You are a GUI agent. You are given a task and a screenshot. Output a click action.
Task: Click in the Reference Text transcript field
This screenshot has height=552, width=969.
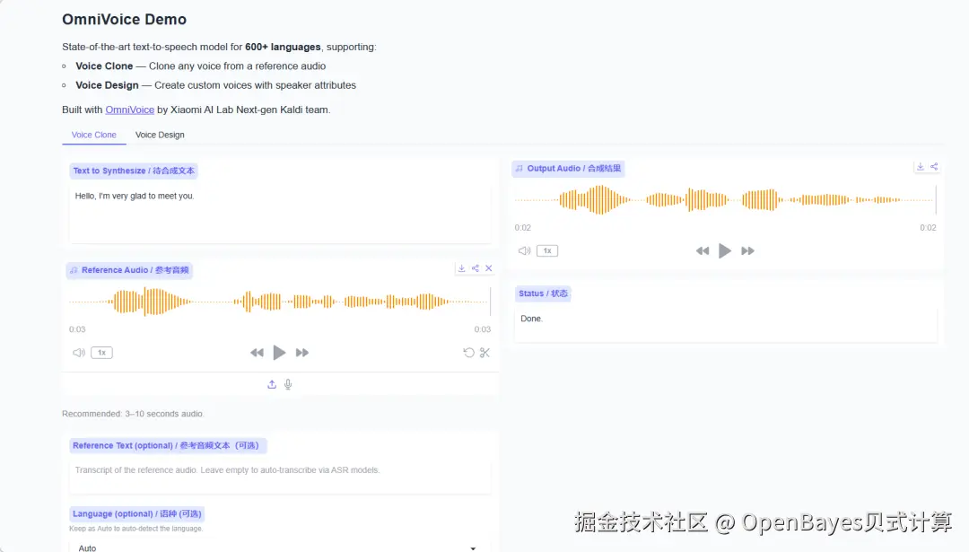(280, 476)
